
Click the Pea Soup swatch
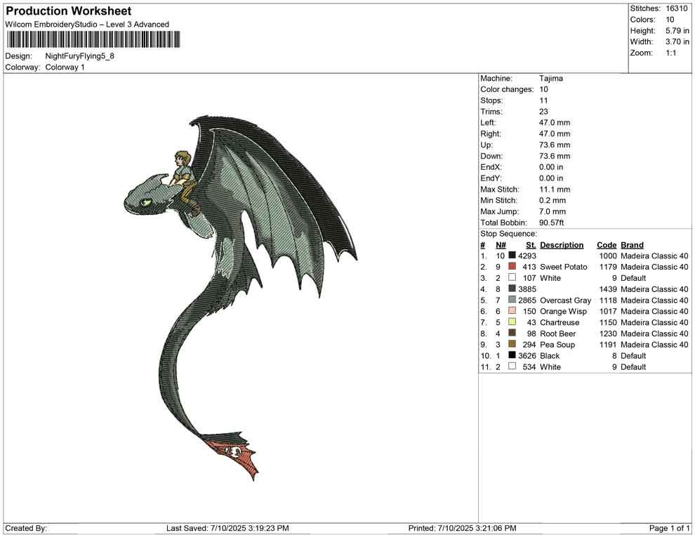click(512, 343)
